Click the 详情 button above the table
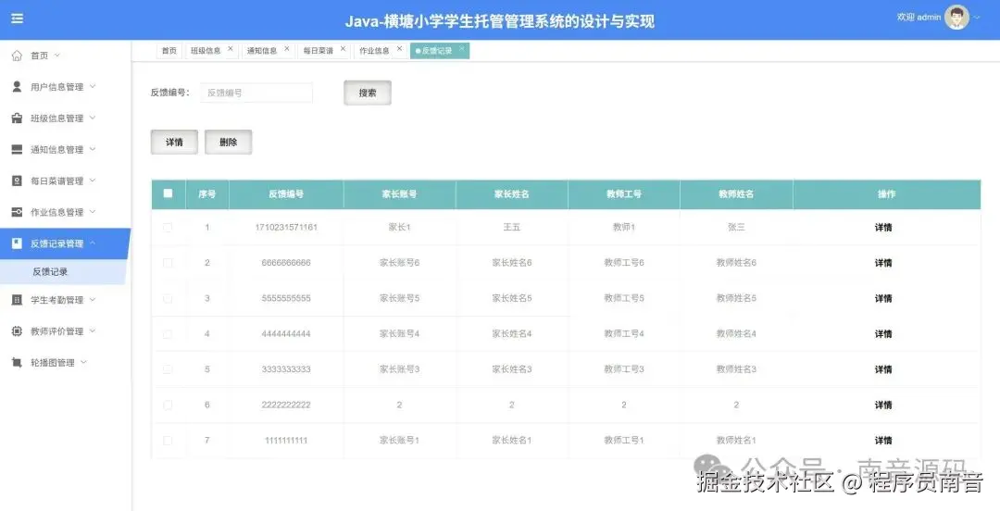 [174, 143]
